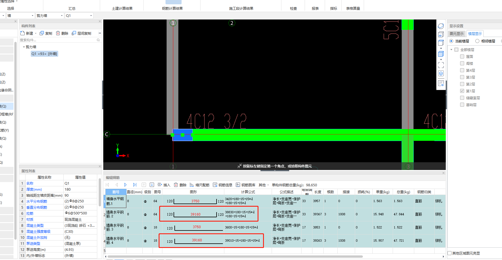This screenshot has height=260, width=502.
Task: Open 新建 dropdown arrow
Action: coord(36,33)
